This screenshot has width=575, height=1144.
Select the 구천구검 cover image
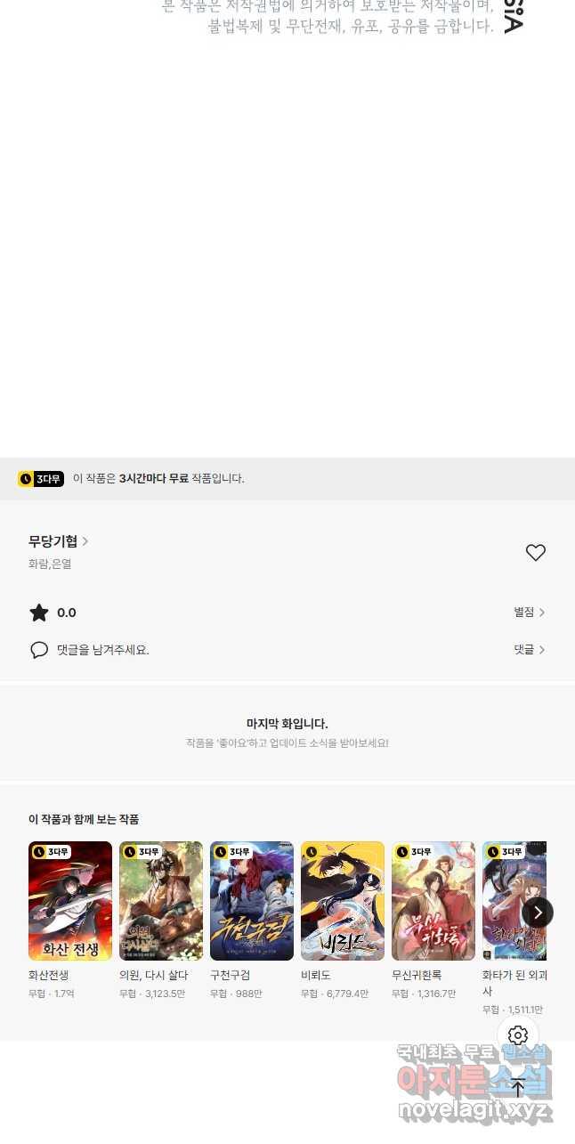pos(252,901)
